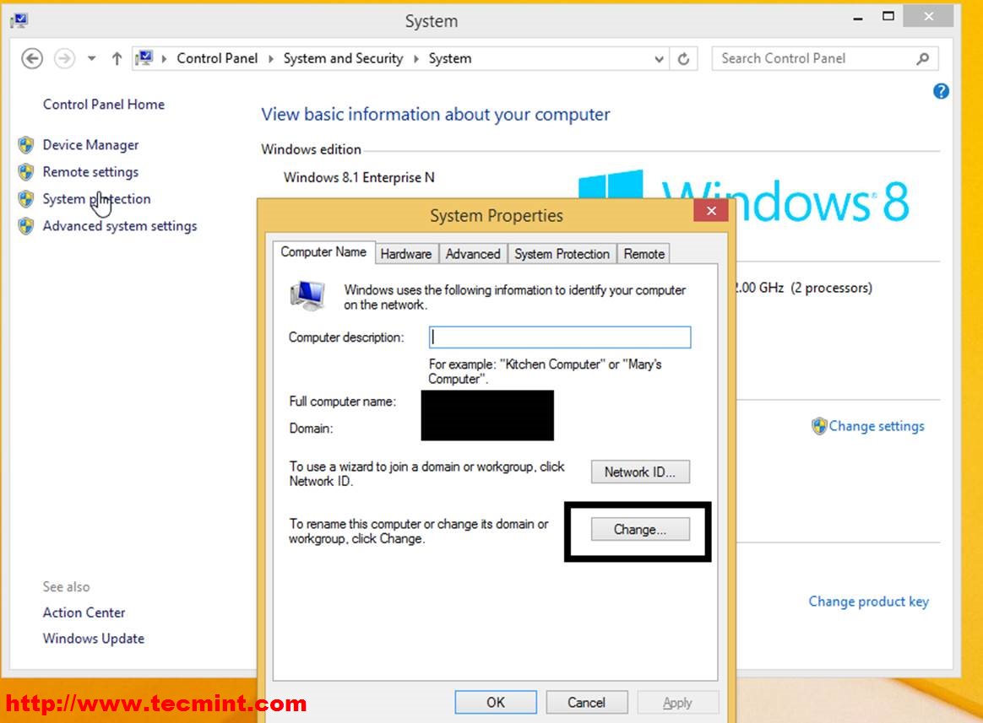Go up one level with Up arrow
The width and height of the screenshot is (983, 723).
117,59
